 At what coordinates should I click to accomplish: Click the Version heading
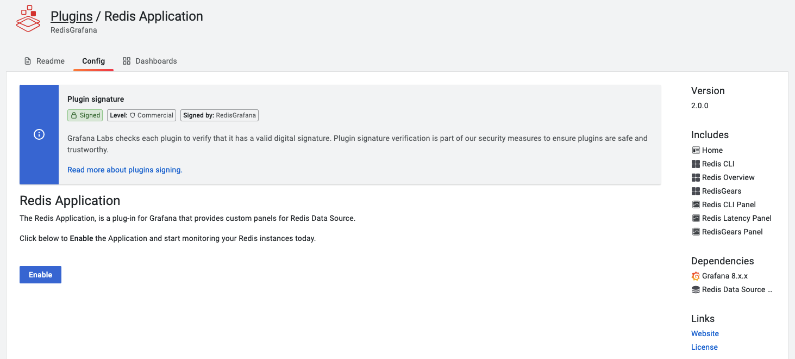[x=708, y=91]
